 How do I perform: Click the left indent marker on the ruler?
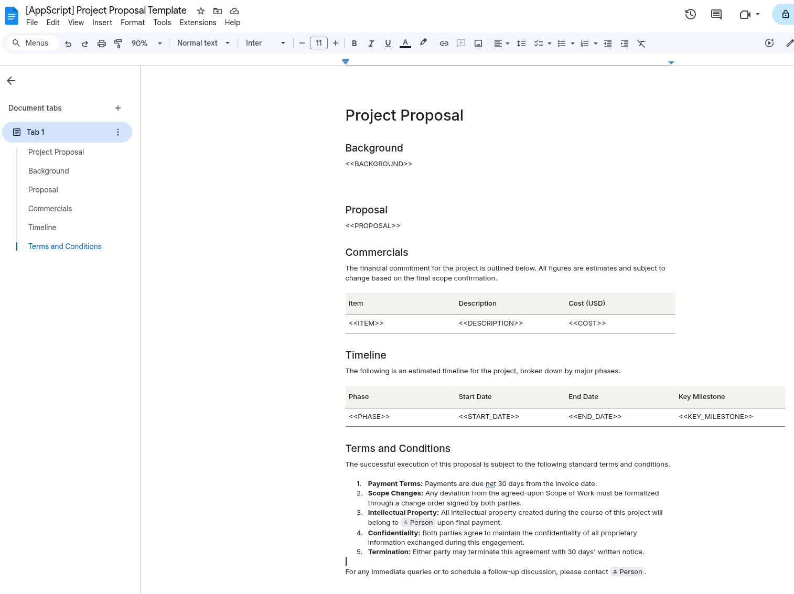tap(346, 62)
